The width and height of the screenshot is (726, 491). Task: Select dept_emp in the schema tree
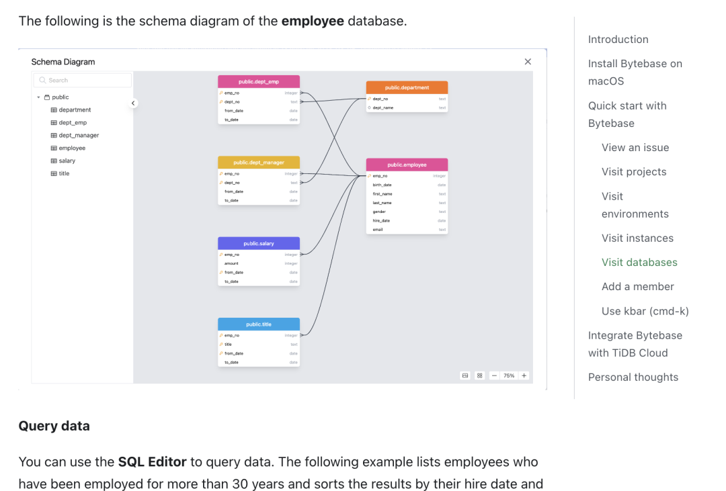[x=69, y=123]
